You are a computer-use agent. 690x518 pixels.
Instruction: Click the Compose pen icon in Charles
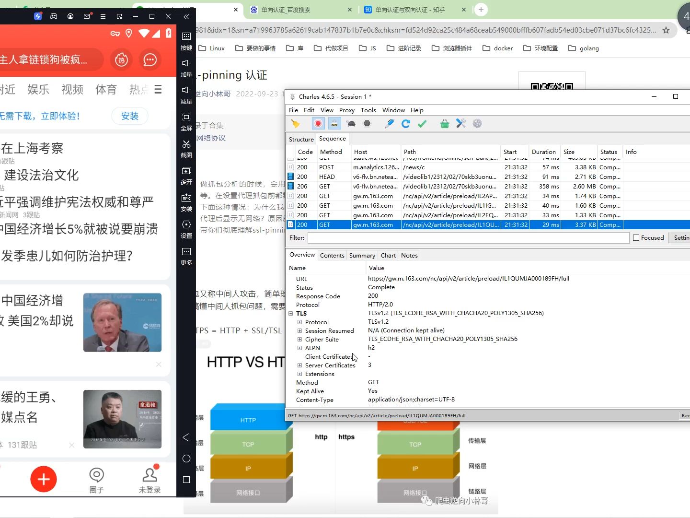tap(389, 124)
